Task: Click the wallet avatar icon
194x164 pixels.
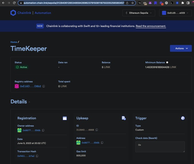Action: pos(164,13)
